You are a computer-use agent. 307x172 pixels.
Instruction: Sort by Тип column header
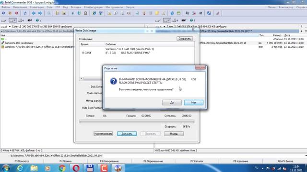[261, 35]
